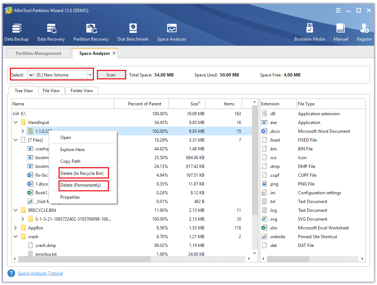Choose Open from the context menu
This screenshot has height=285, width=377.
click(x=83, y=138)
